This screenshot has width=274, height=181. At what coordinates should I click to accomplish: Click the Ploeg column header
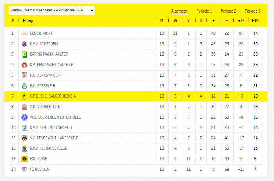[28, 20]
